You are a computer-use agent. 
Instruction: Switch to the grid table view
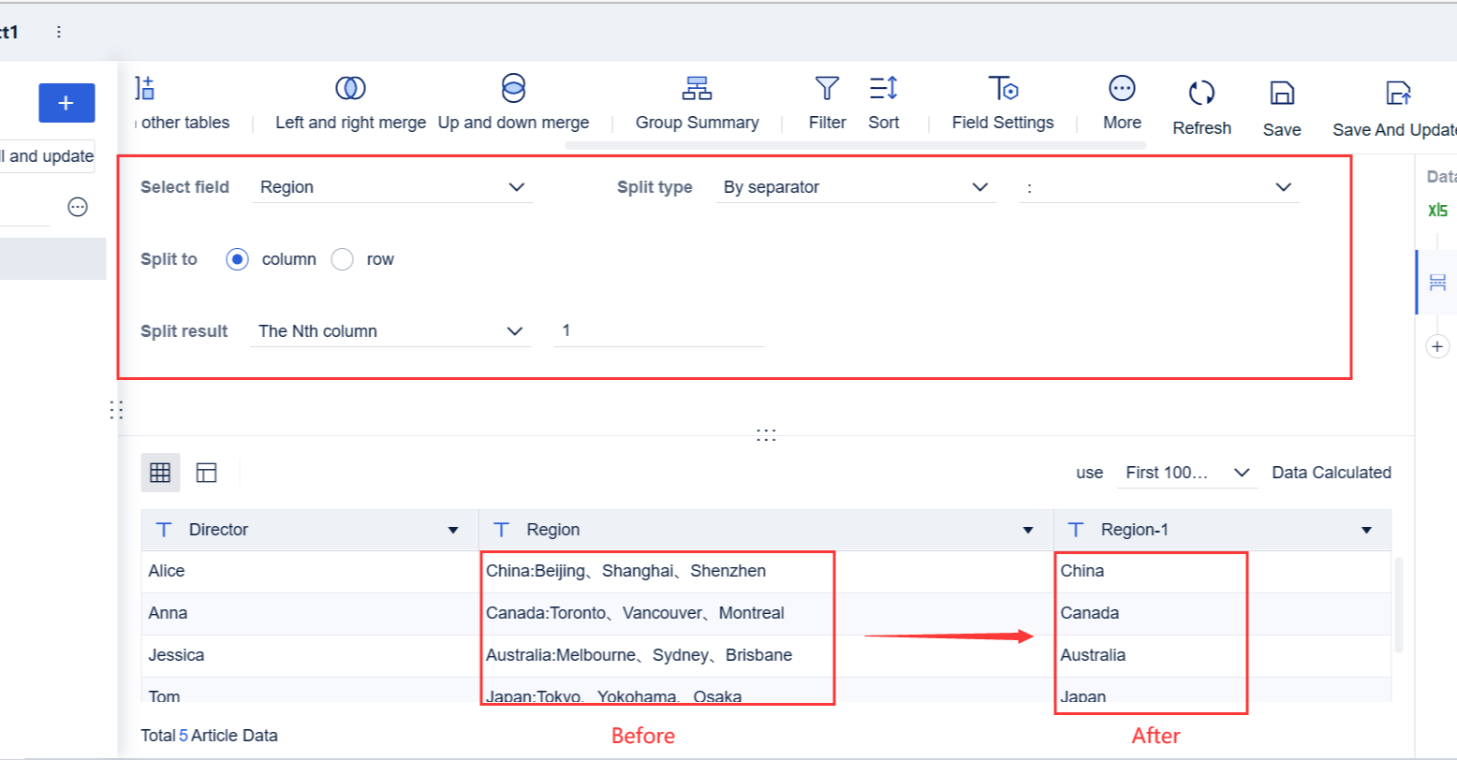[x=160, y=473]
